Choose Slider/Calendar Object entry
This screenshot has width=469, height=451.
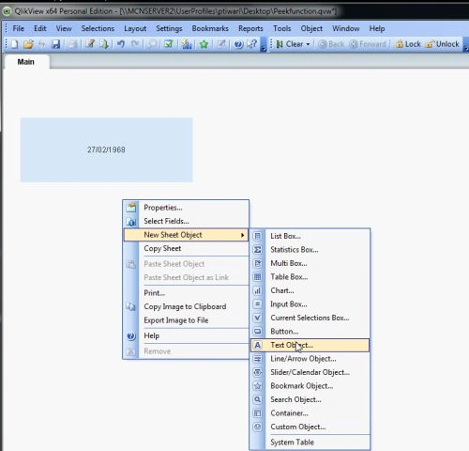pyautogui.click(x=310, y=372)
